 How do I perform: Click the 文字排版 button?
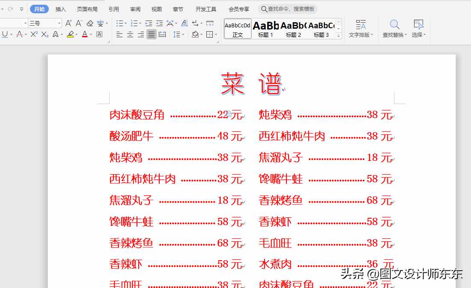[x=361, y=29]
